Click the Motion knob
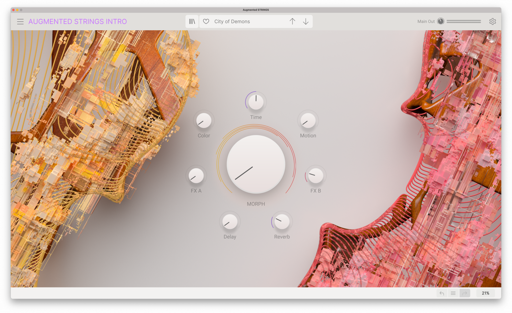This screenshot has width=512, height=313. pos(308,121)
